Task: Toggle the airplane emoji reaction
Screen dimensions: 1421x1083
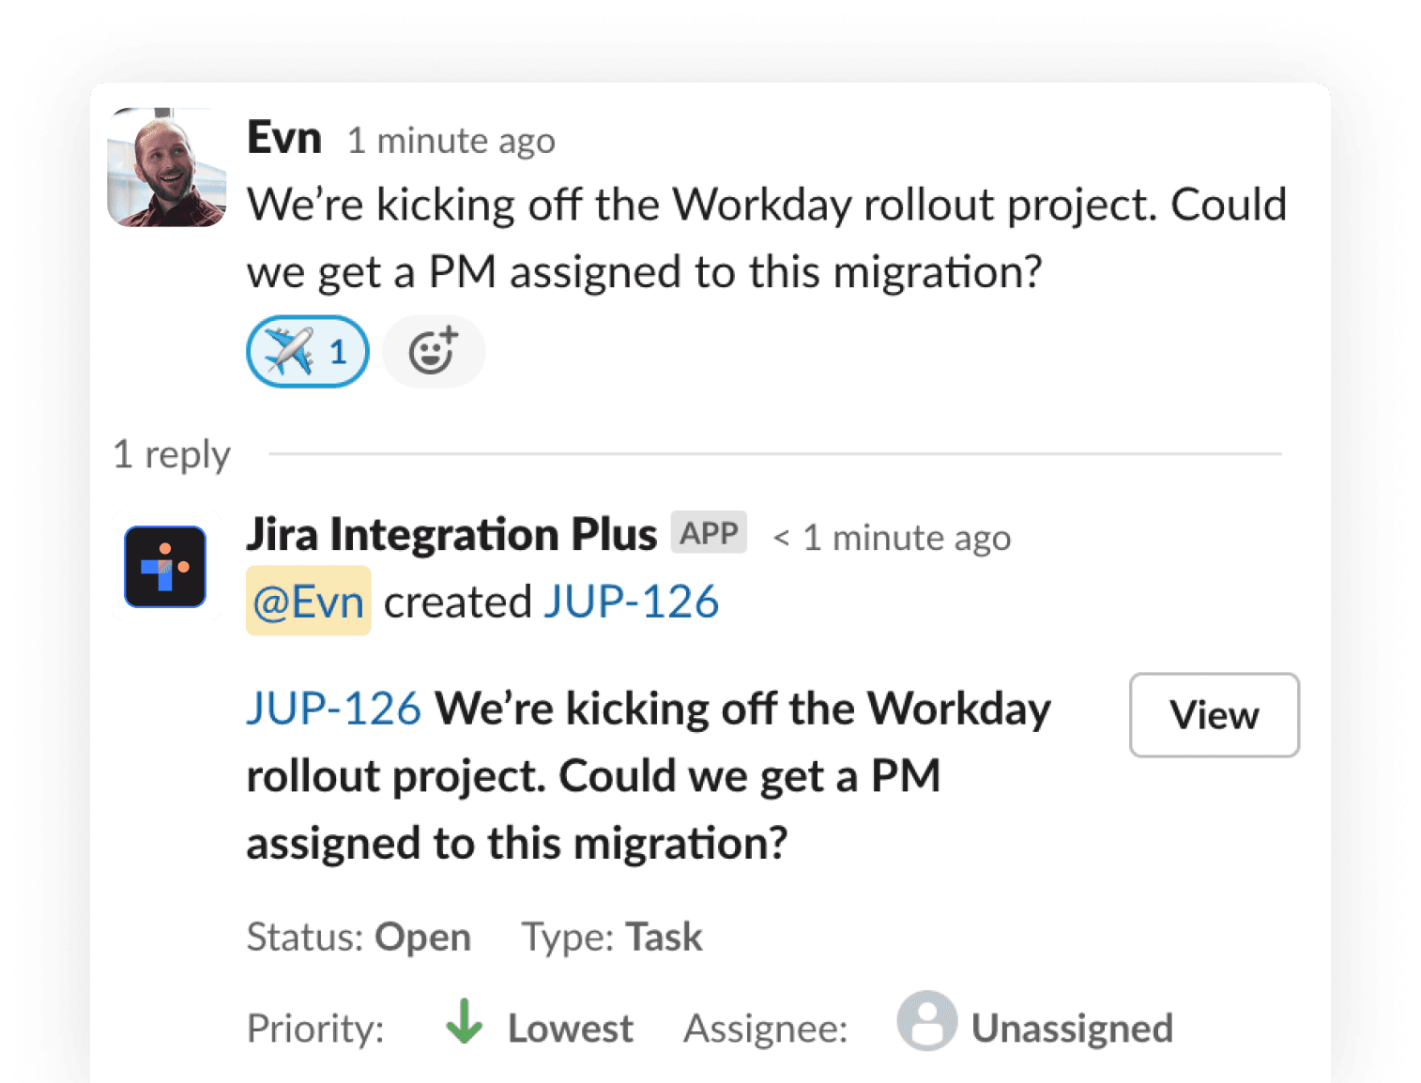Action: coord(308,352)
